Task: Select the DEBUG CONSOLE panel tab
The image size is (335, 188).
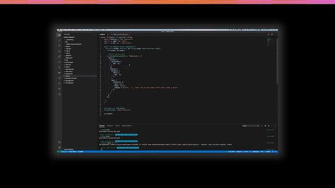Action: tap(127, 126)
